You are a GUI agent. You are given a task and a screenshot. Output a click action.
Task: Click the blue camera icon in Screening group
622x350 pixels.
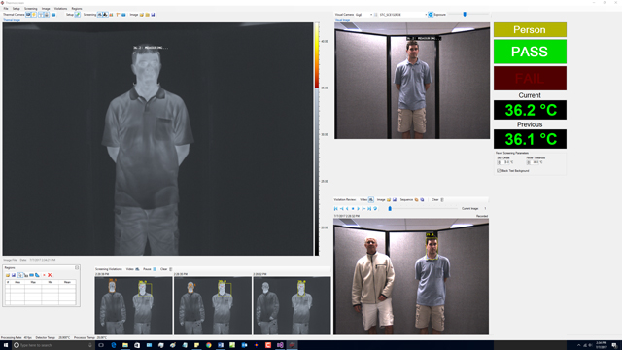[x=123, y=15]
